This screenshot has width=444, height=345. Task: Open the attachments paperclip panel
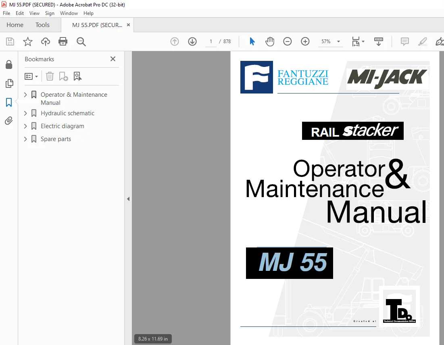click(9, 121)
